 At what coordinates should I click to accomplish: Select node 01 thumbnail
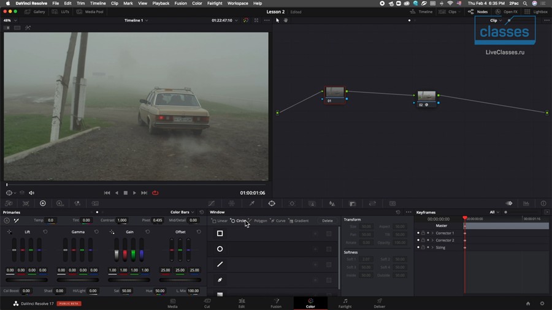tap(334, 92)
